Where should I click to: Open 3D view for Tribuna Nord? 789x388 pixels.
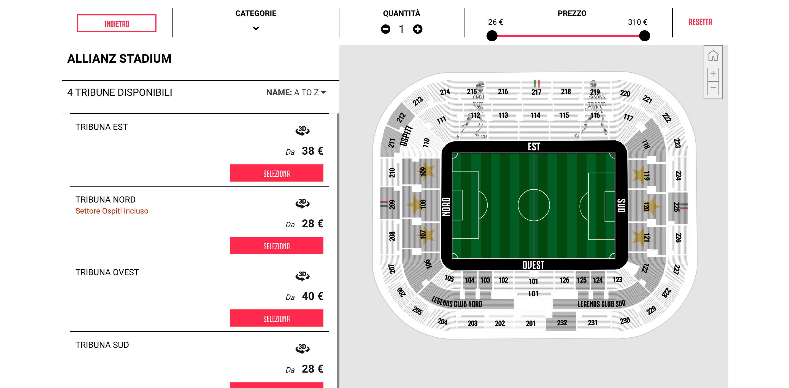[302, 203]
